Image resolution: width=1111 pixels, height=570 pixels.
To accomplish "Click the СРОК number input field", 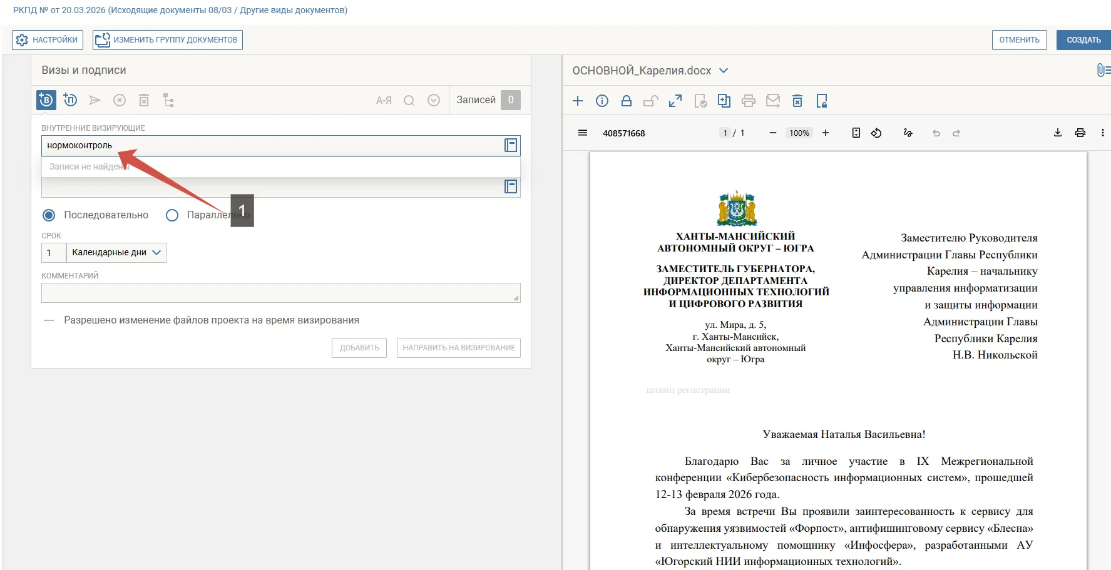I will [x=54, y=253].
